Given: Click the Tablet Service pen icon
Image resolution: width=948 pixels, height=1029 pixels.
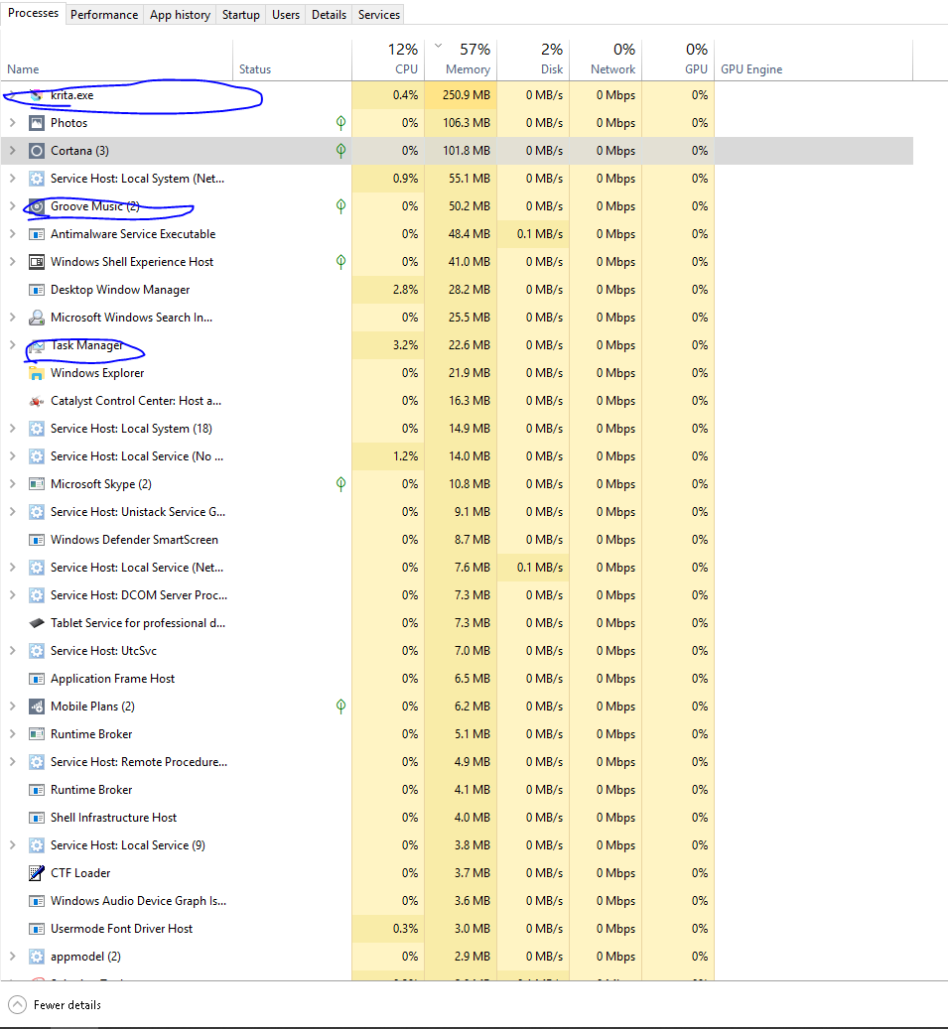Looking at the screenshot, I should (x=37, y=623).
